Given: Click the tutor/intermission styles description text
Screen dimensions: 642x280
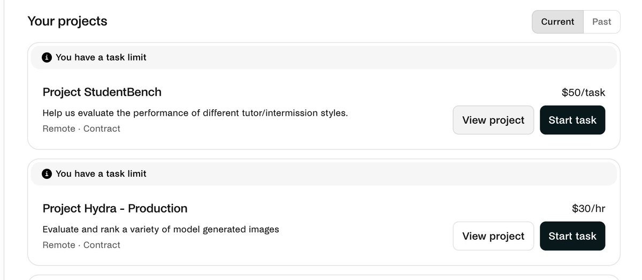Looking at the screenshot, I should (195, 113).
